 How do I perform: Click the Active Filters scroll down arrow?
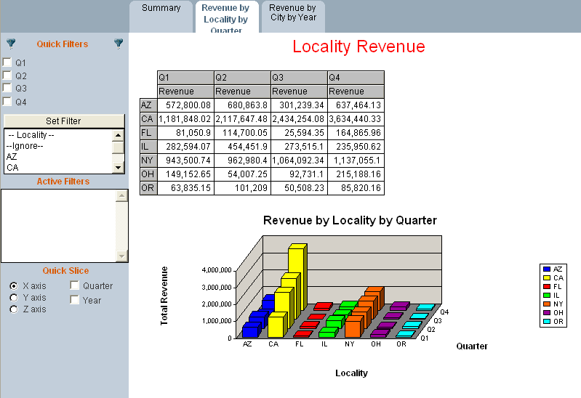(121, 256)
